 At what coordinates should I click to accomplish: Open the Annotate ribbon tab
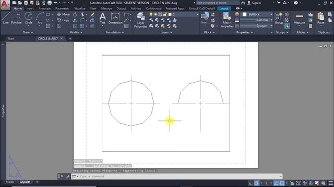point(44,8)
